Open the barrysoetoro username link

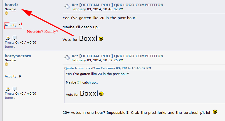[18, 56]
